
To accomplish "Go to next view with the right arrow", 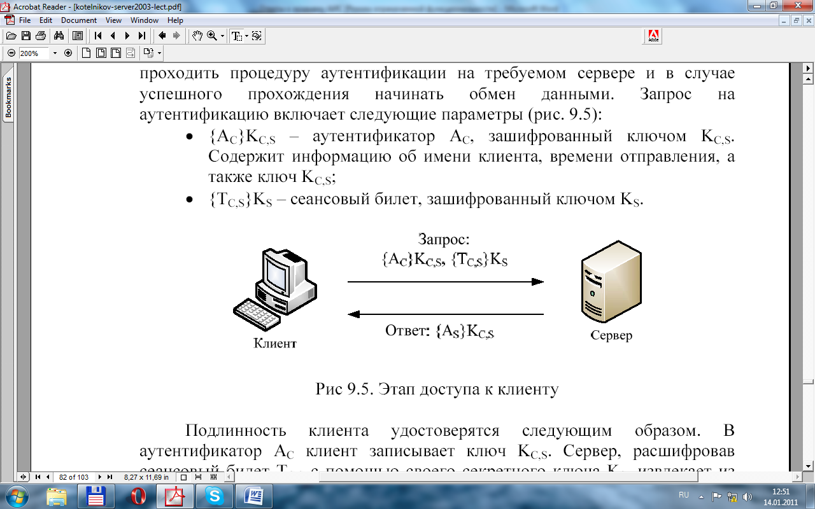I will tap(176, 36).
